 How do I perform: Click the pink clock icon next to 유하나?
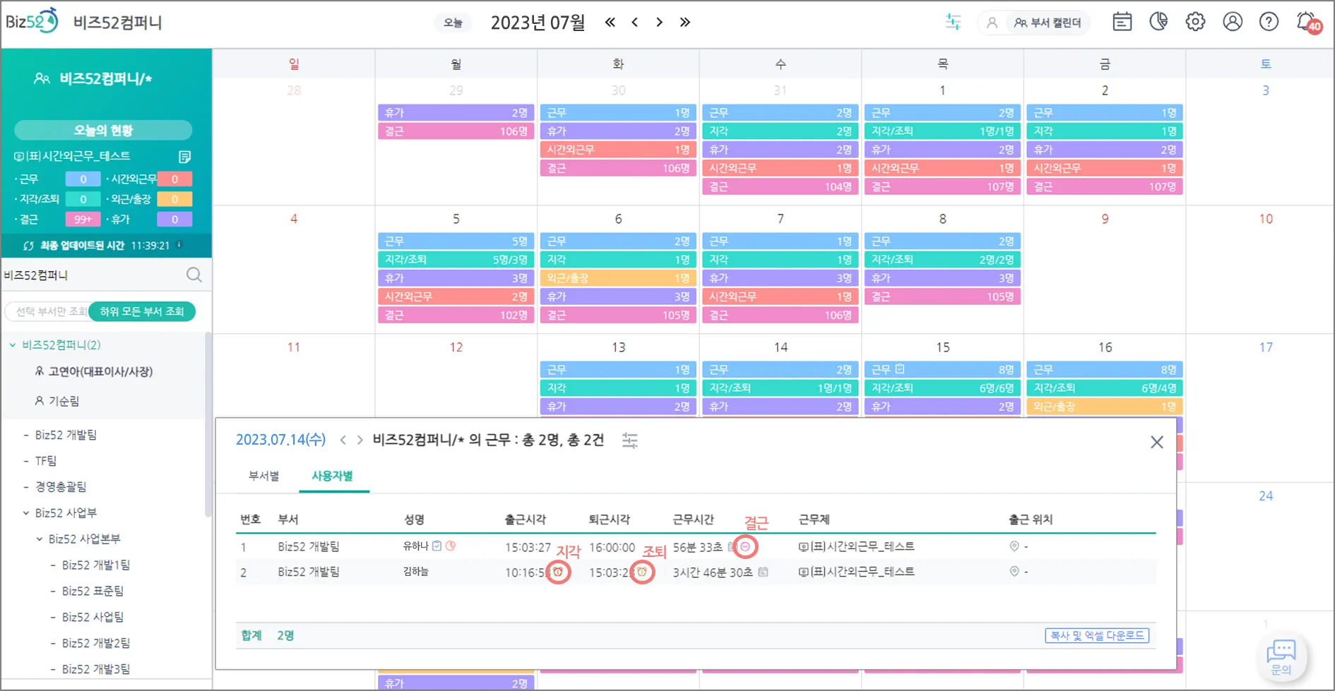[x=451, y=546]
